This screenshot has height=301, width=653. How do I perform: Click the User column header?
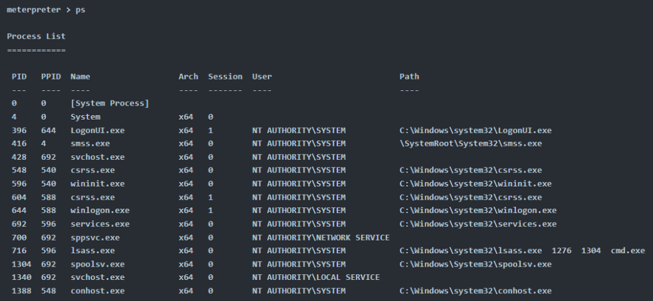coord(262,76)
